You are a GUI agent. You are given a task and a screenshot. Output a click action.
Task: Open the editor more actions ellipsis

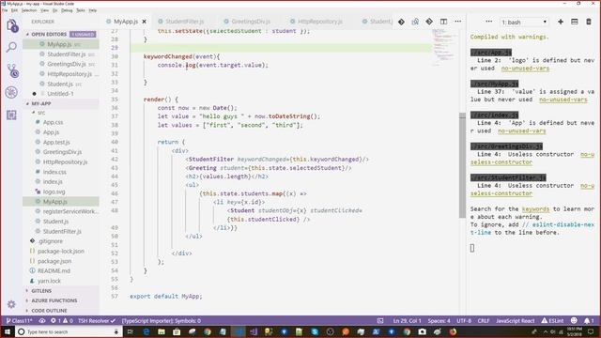click(x=458, y=22)
